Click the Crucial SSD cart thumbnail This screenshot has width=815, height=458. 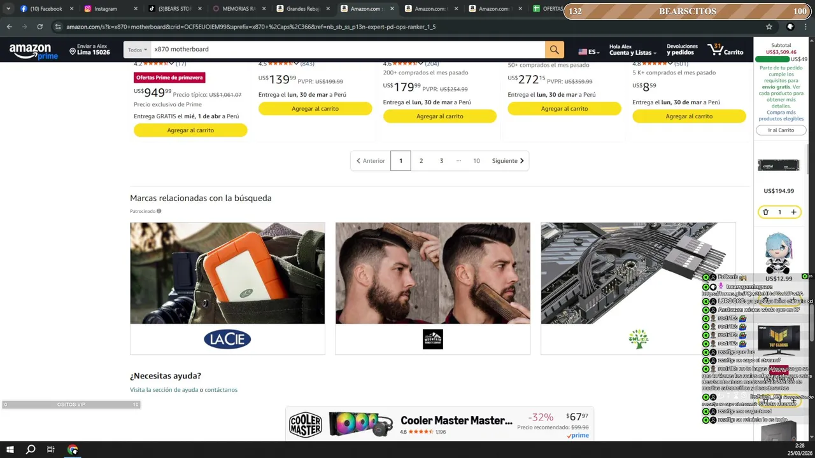coord(778,165)
